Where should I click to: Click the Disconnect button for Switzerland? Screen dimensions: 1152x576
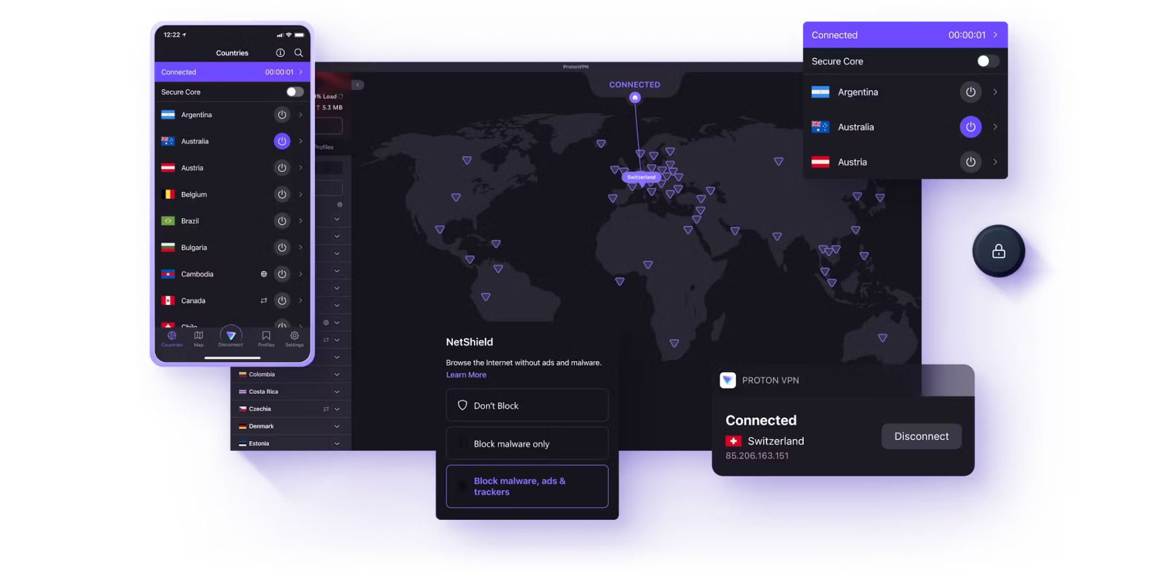[921, 436]
